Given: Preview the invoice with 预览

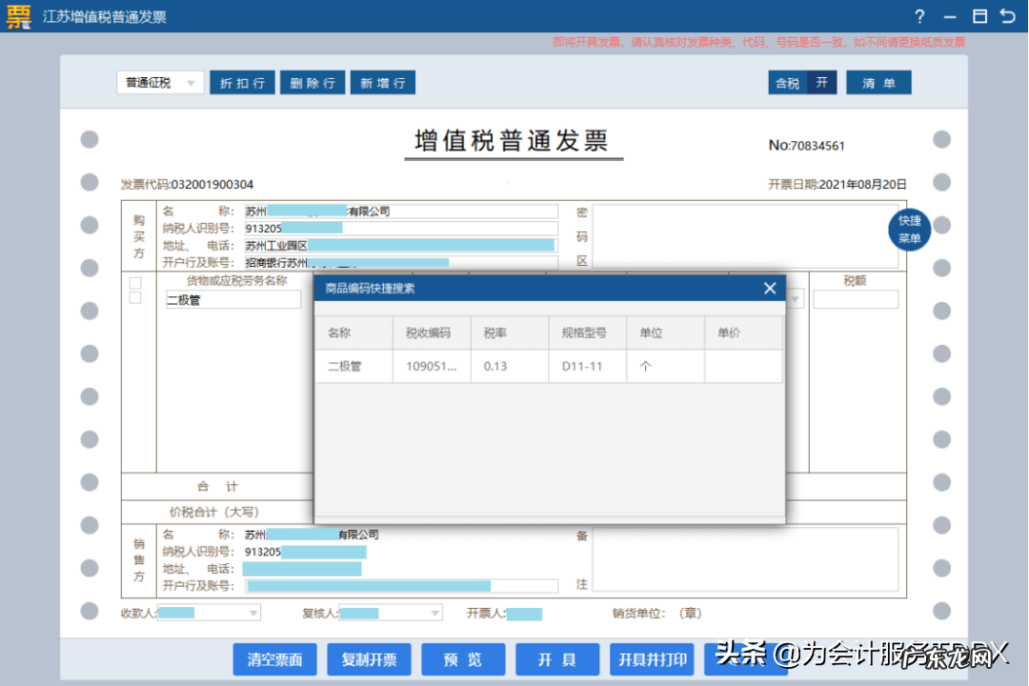Looking at the screenshot, I should (x=463, y=659).
